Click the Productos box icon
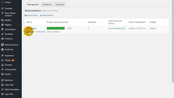Screen dimensions: 174x98 (x=2, y=50)
